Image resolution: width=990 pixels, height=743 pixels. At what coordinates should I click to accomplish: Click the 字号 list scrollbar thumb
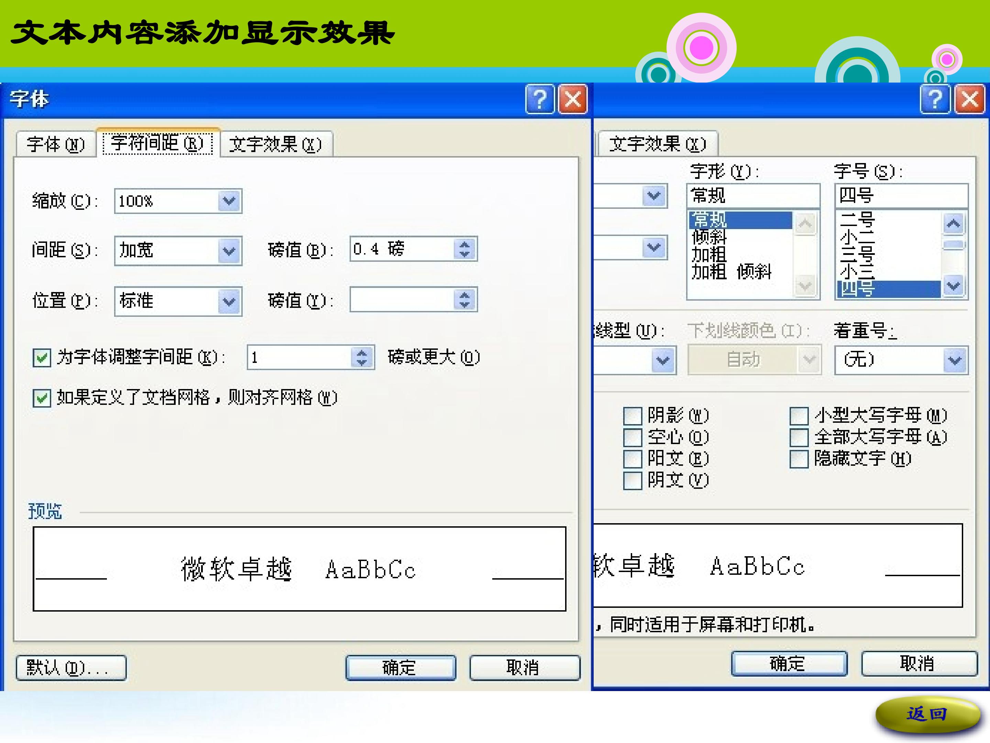pos(953,245)
